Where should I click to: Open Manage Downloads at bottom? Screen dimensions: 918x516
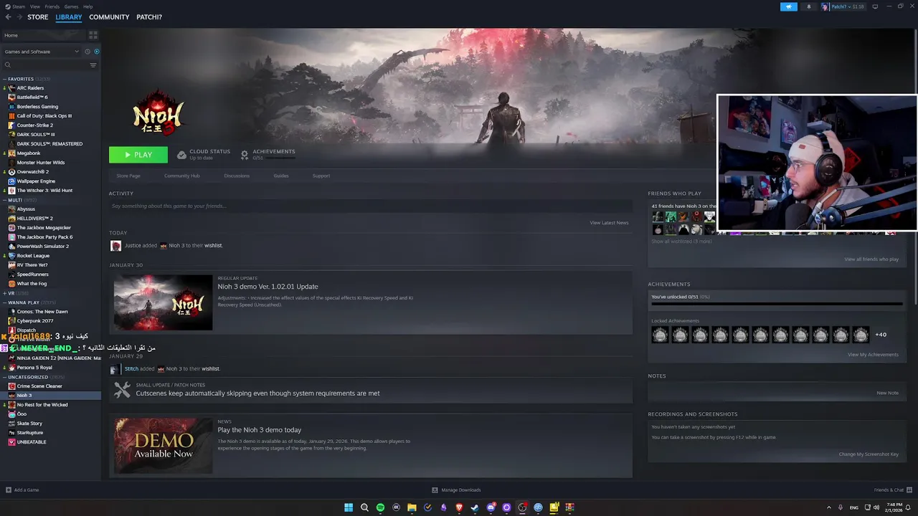click(456, 490)
